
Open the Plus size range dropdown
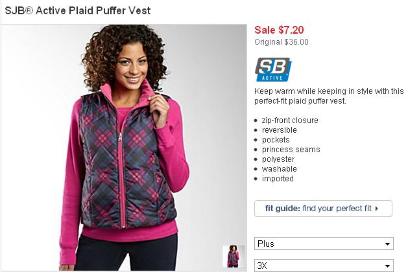coord(324,244)
